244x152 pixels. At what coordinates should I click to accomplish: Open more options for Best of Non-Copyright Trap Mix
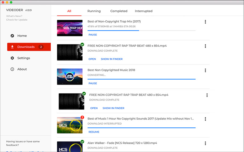205,22
